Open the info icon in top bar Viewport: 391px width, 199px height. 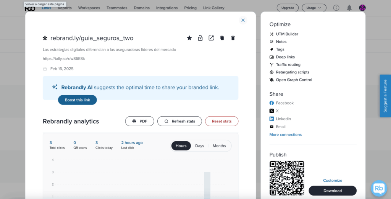(336, 8)
